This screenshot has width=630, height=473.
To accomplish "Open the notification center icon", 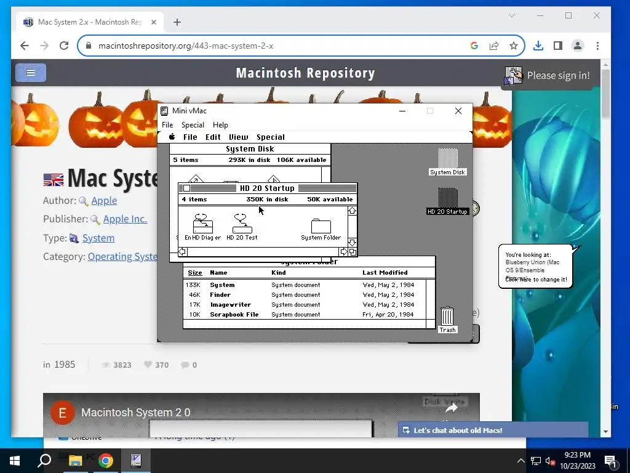I will 610,461.
